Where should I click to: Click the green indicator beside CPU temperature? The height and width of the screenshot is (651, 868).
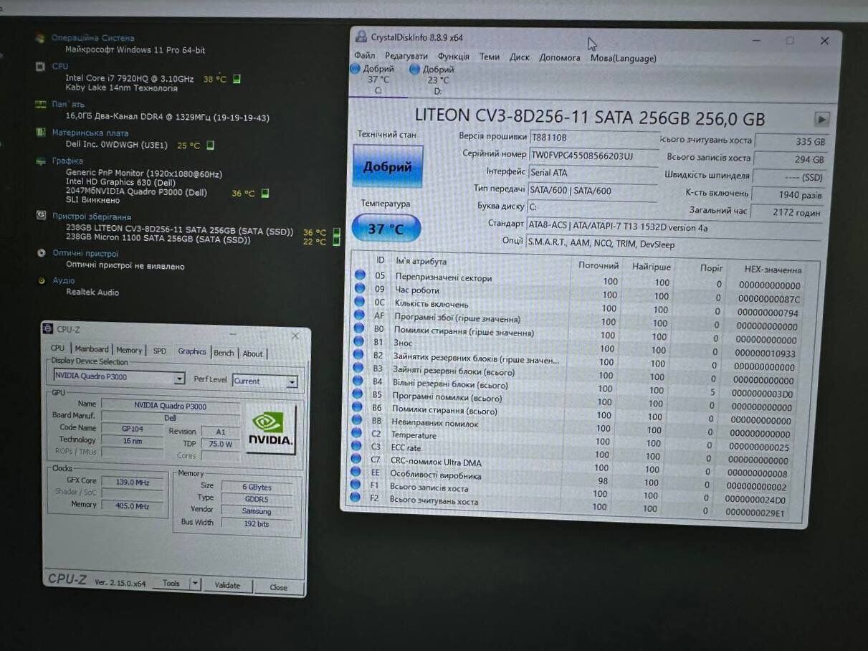coord(237,79)
